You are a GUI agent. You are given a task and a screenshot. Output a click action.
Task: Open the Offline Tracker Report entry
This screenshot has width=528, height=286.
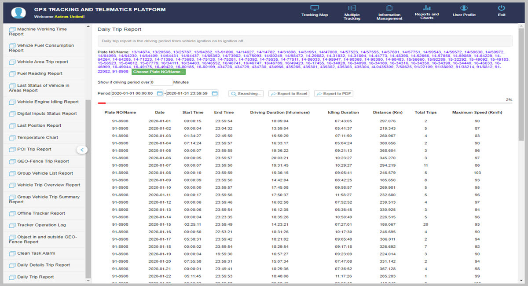pyautogui.click(x=41, y=213)
